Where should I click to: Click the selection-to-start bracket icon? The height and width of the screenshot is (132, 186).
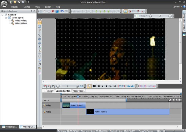(120, 86)
